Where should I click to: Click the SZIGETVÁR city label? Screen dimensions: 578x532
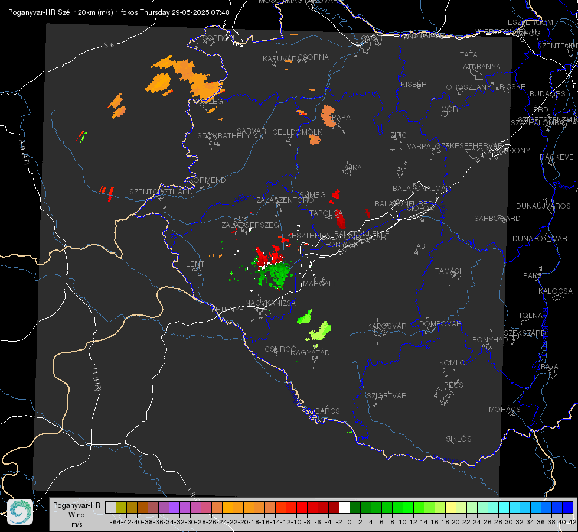(387, 396)
